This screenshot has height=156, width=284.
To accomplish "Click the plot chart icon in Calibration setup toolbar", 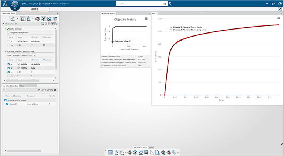I will [x=49, y=18].
